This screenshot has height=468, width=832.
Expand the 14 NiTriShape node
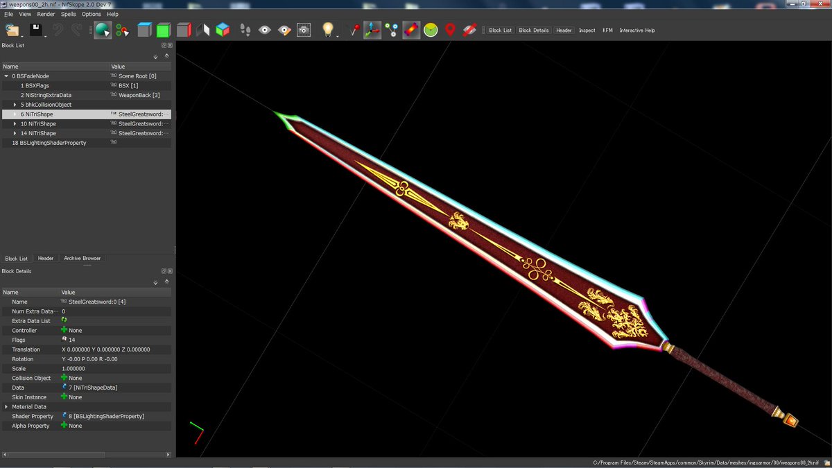coord(15,133)
